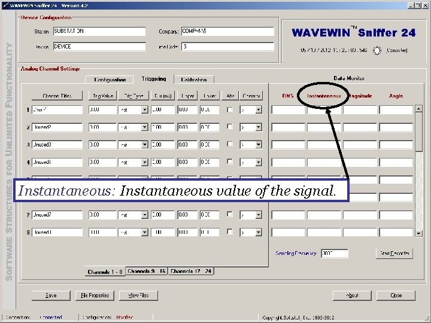Open the Trig Type dropdown for channel 1
This screenshot has width=431, height=323.
[x=145, y=110]
